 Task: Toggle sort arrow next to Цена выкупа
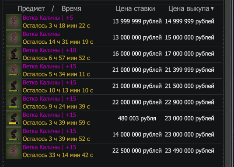point(212,9)
